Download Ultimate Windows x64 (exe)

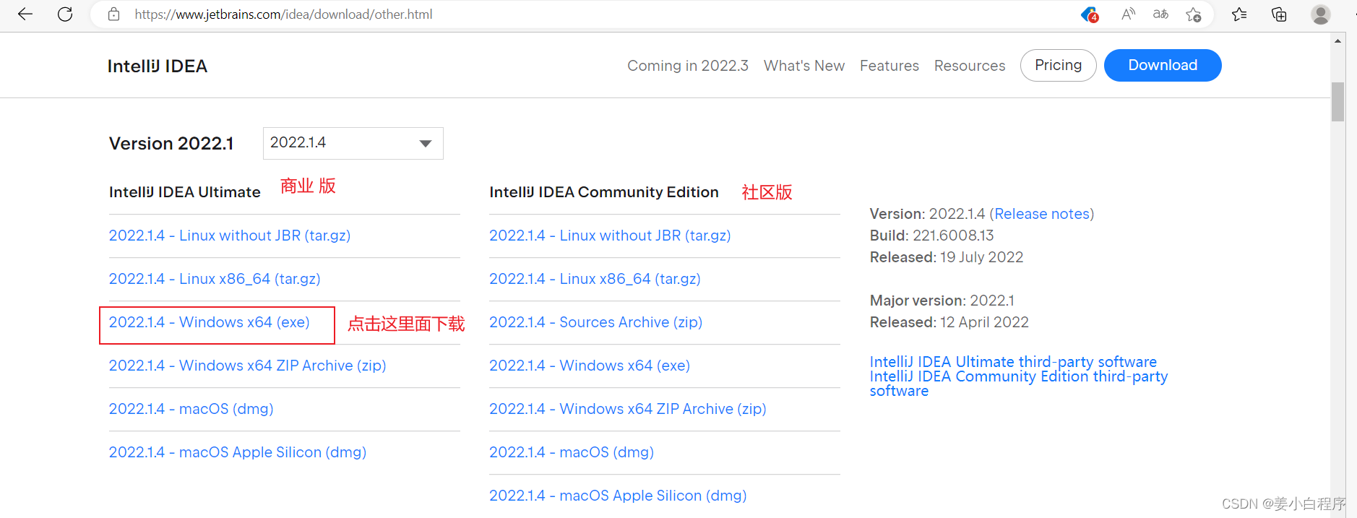point(210,322)
